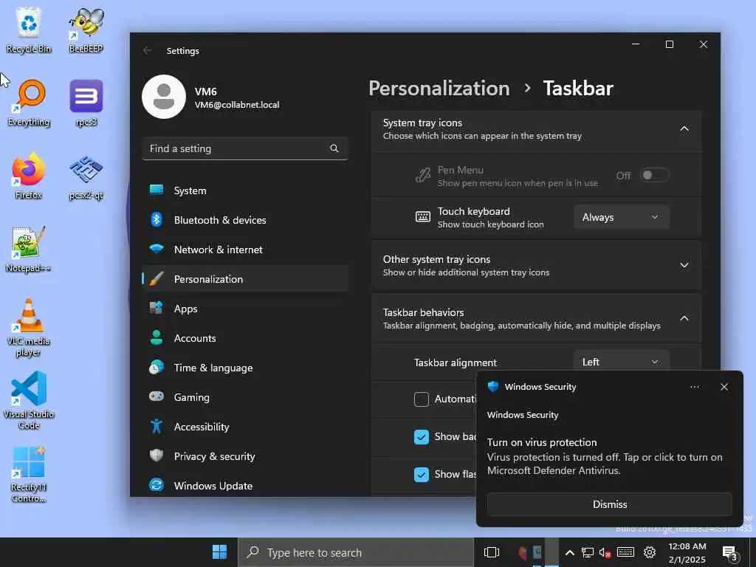
Task: Select Personalization in sidebar
Action: click(245, 278)
